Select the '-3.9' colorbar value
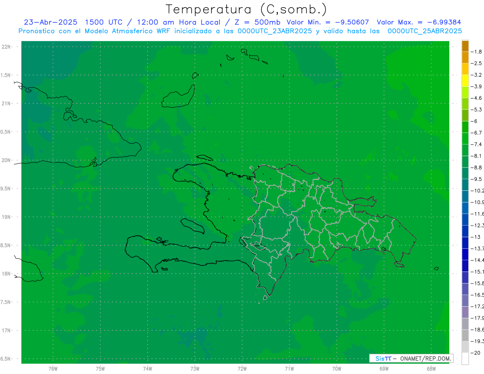Image resolution: width=484 pixels, height=374 pixels. pos(476,86)
